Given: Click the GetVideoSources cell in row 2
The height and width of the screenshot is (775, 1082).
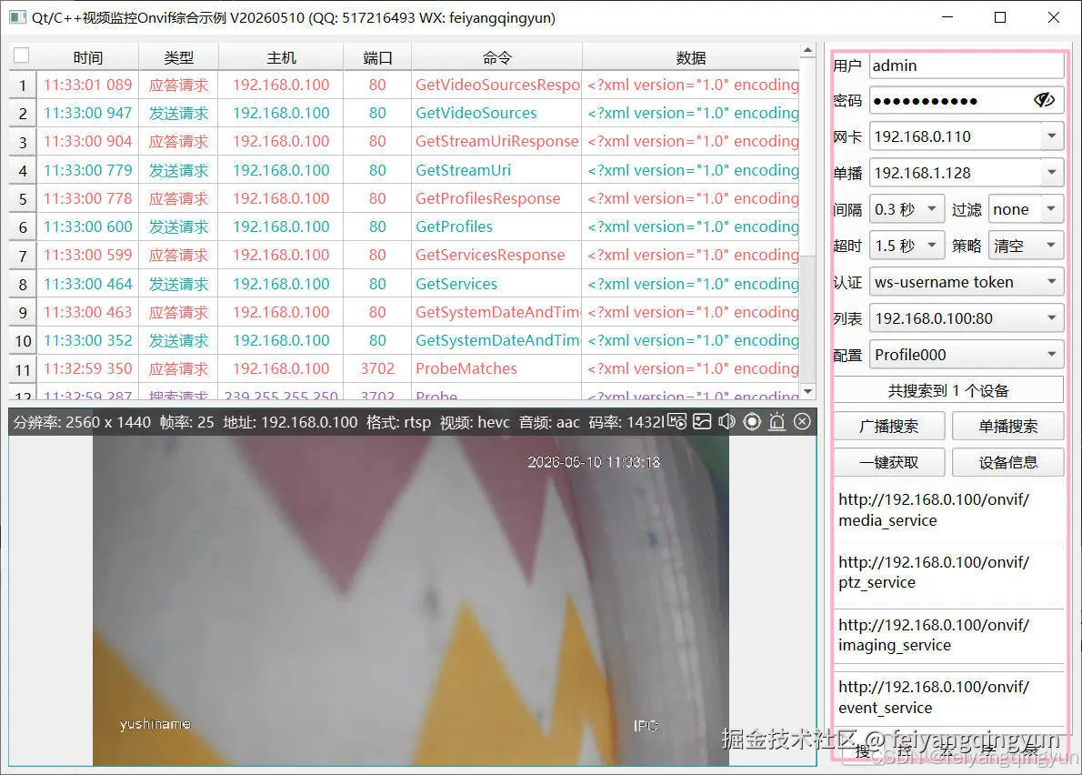Looking at the screenshot, I should click(x=496, y=113).
